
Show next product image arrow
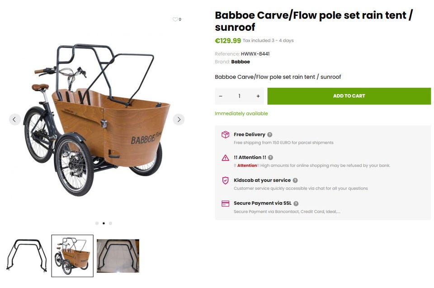(x=179, y=119)
